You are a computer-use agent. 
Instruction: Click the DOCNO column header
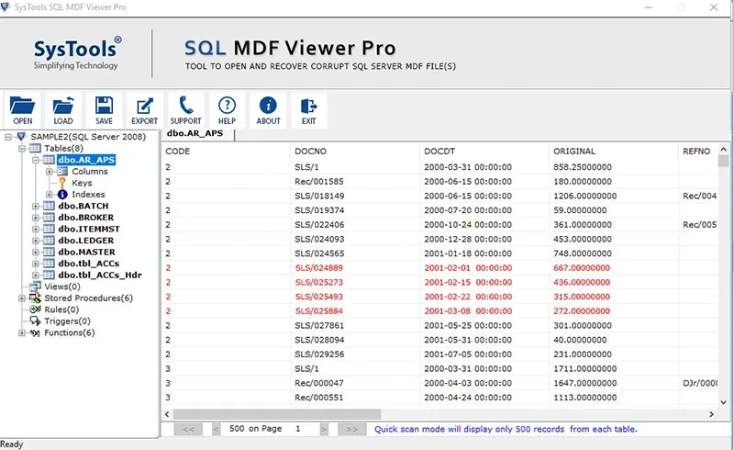point(355,152)
